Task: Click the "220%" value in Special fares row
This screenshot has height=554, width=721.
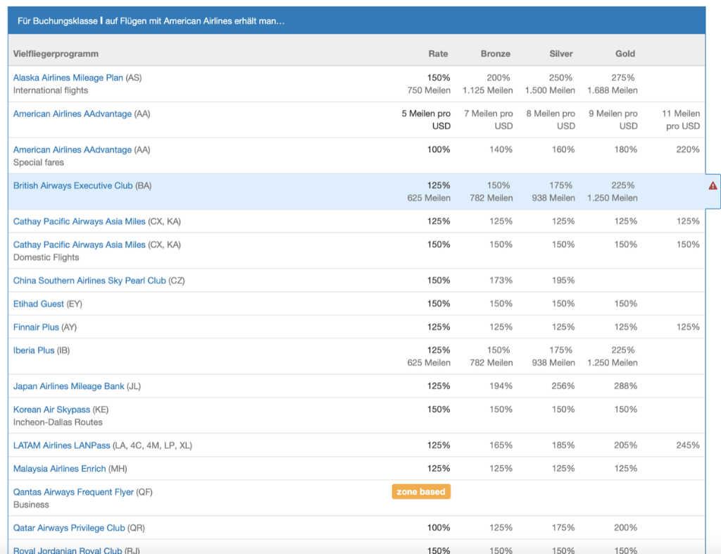Action: pos(688,149)
